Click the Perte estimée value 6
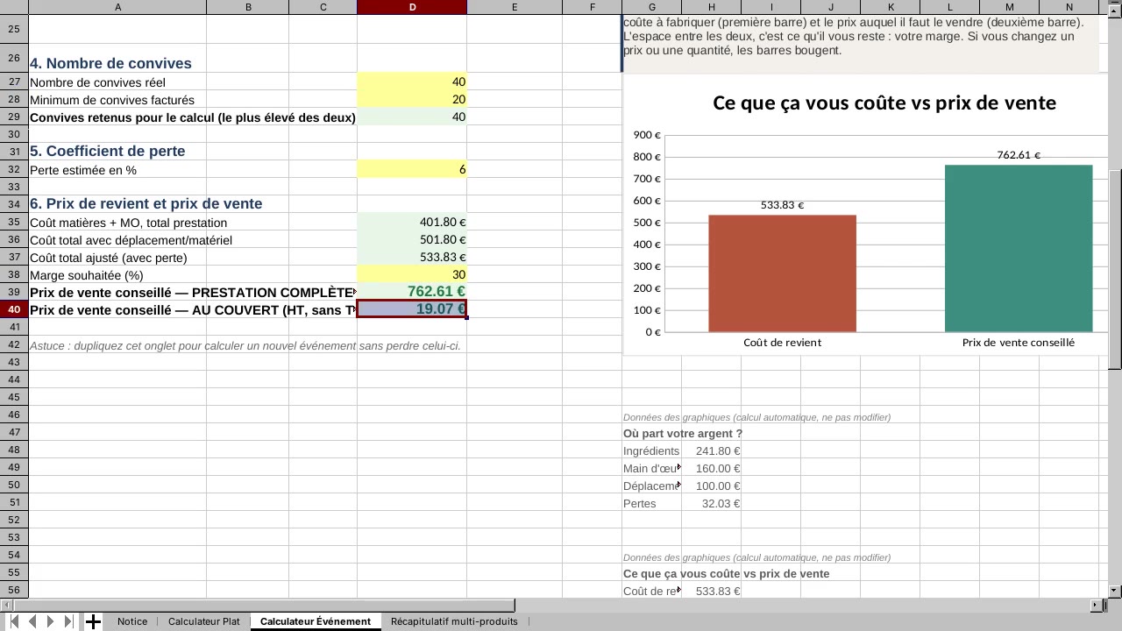This screenshot has width=1122, height=631. click(x=412, y=169)
